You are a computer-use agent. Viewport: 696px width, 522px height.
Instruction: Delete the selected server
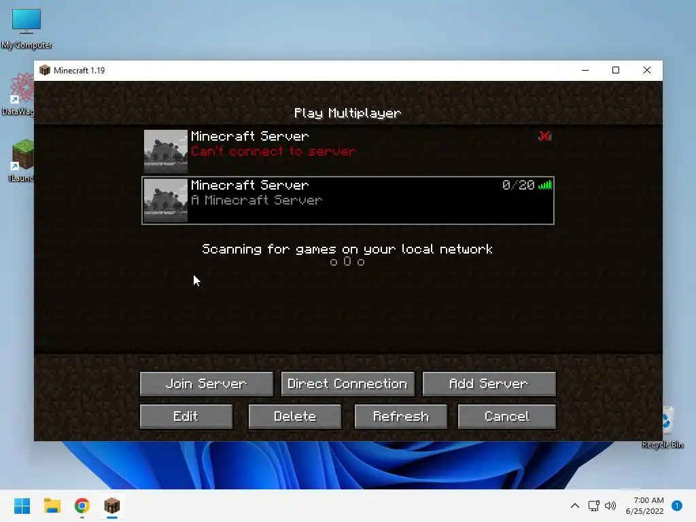[x=295, y=417]
